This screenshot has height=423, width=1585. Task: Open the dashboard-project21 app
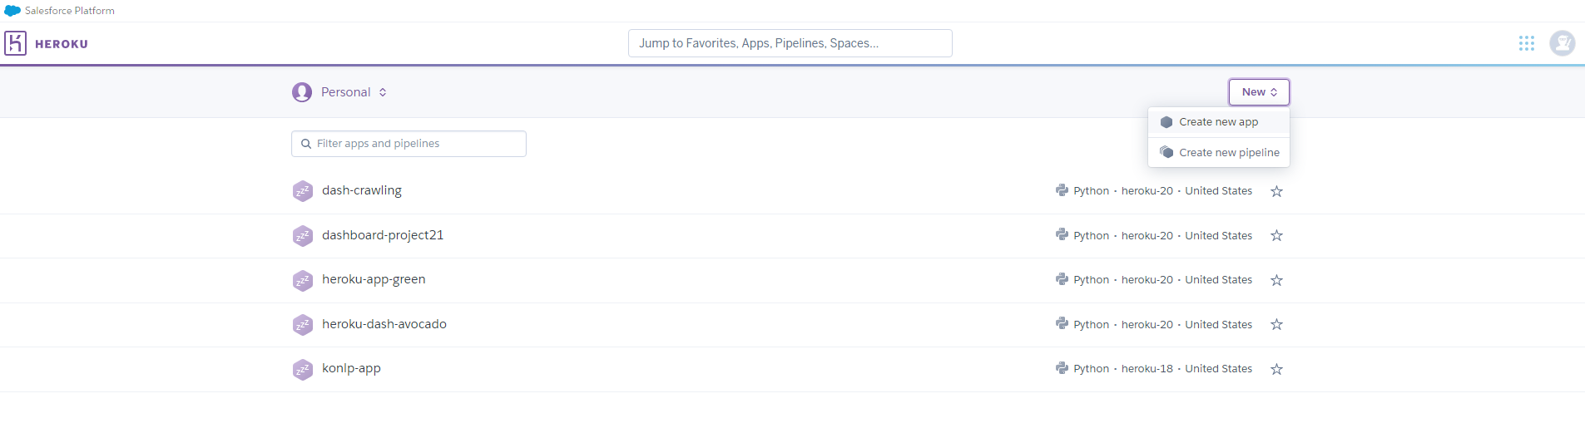pyautogui.click(x=383, y=235)
